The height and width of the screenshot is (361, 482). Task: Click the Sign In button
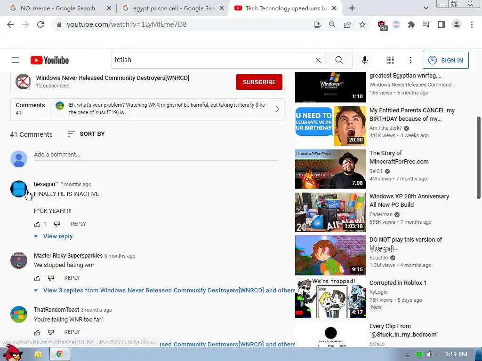coord(445,60)
